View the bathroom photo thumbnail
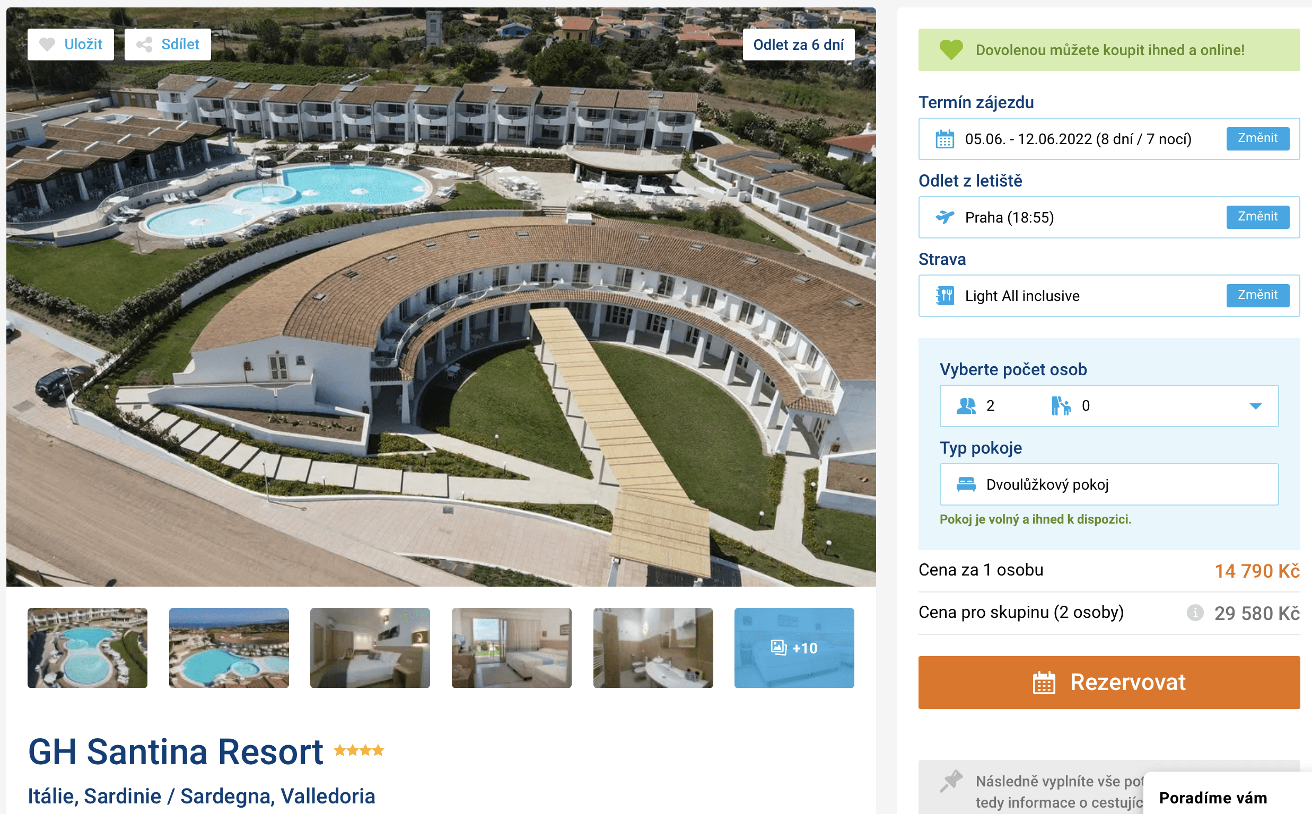The image size is (1312, 814). coord(653,648)
